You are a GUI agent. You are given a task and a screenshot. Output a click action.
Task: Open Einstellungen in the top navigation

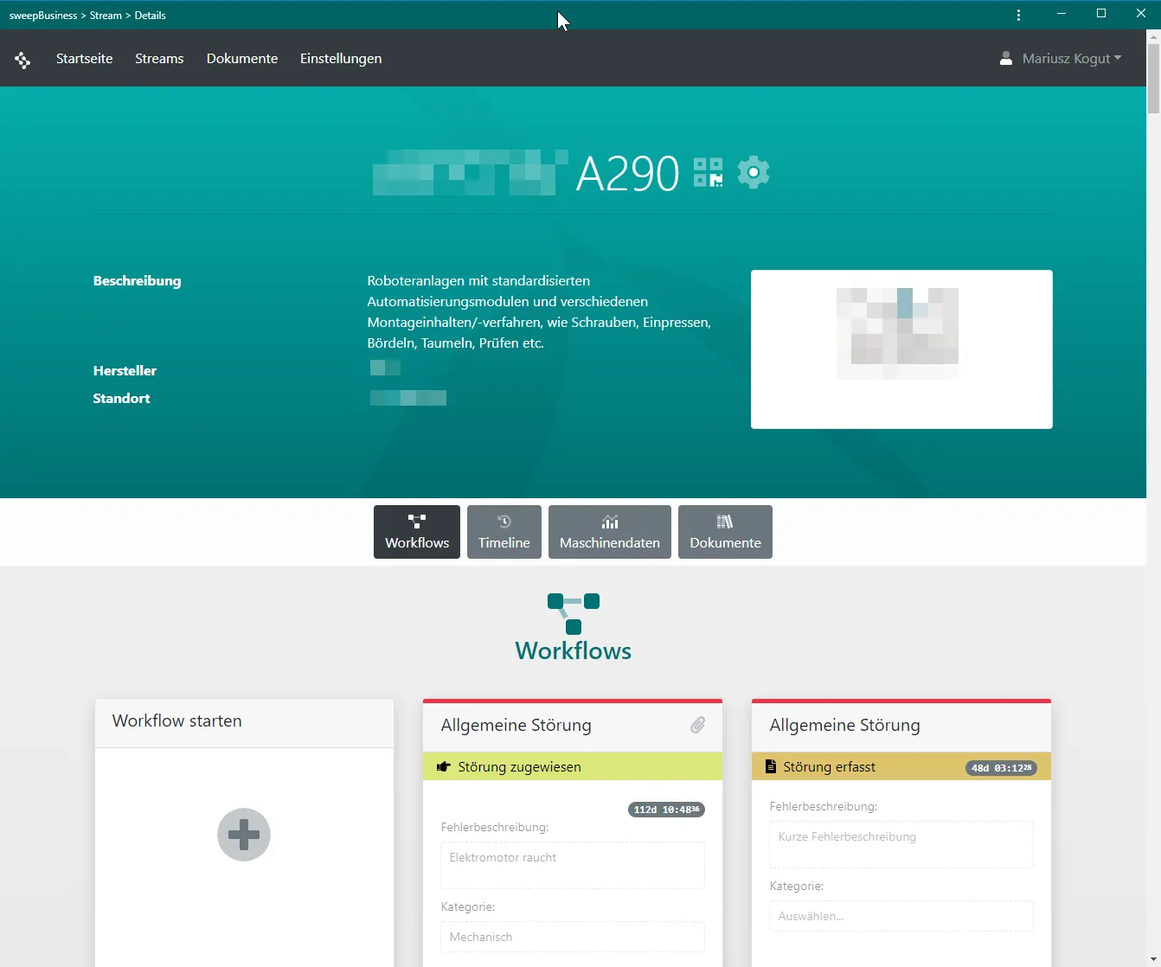click(341, 58)
